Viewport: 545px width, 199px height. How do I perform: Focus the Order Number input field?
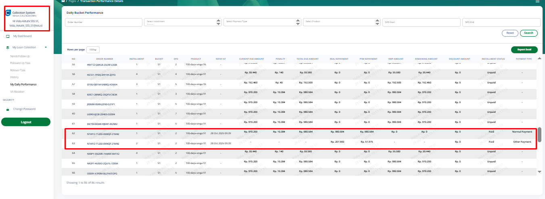click(x=103, y=22)
